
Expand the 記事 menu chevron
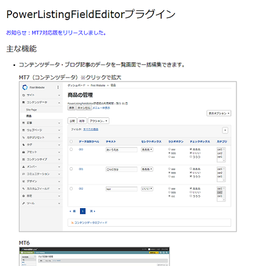(x=59, y=123)
